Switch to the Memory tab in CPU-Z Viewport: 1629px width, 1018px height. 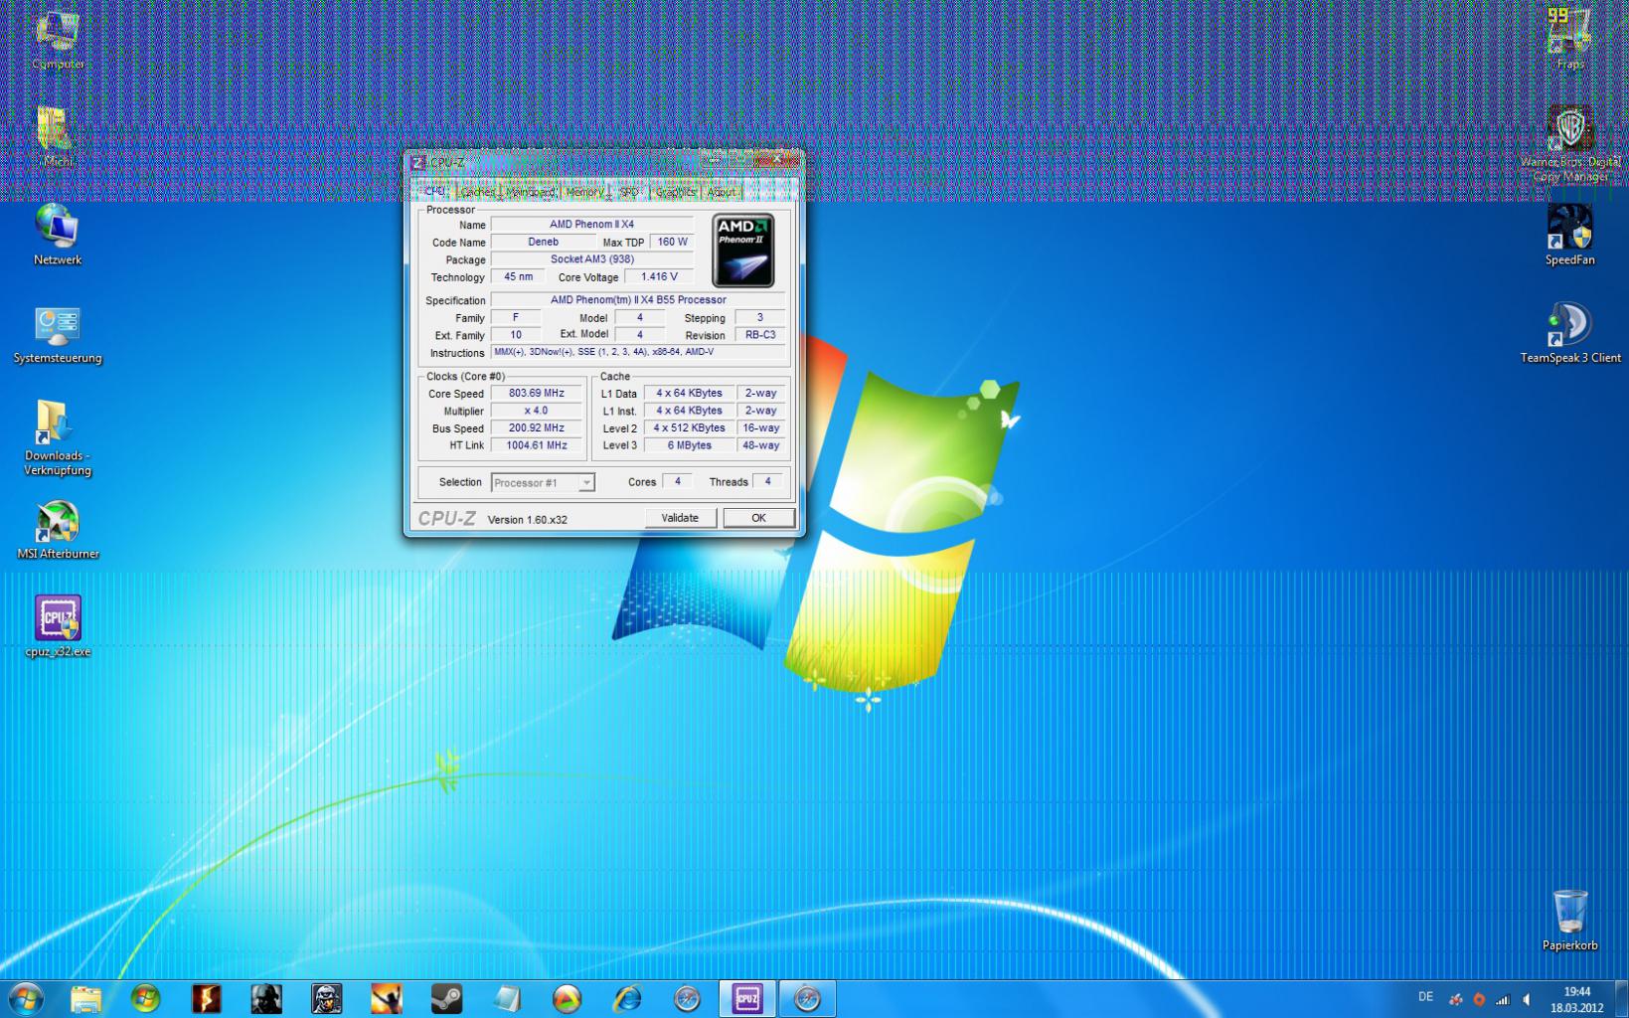(x=584, y=192)
